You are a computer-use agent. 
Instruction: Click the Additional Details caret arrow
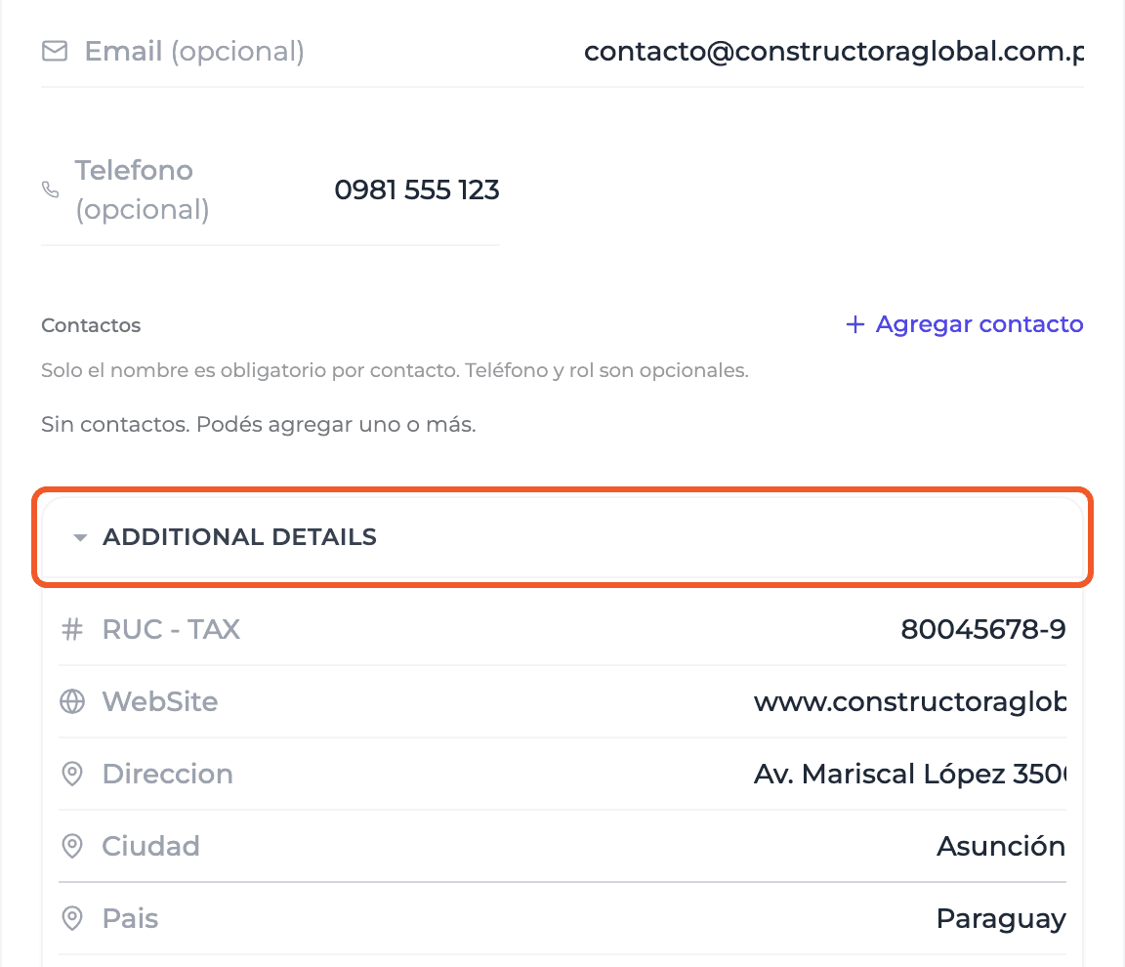click(x=80, y=537)
